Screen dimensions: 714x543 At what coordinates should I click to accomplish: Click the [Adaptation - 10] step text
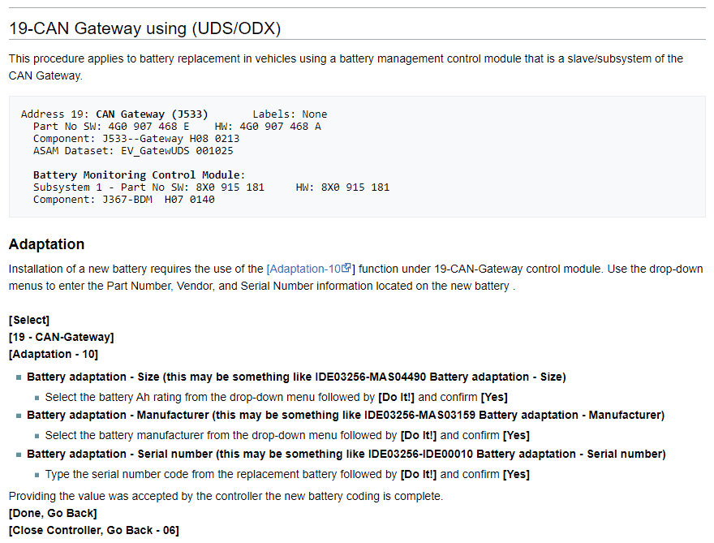pyautogui.click(x=54, y=354)
